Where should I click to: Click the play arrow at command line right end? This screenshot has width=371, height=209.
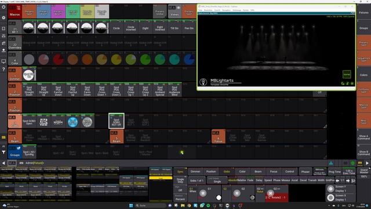[x=367, y=163]
